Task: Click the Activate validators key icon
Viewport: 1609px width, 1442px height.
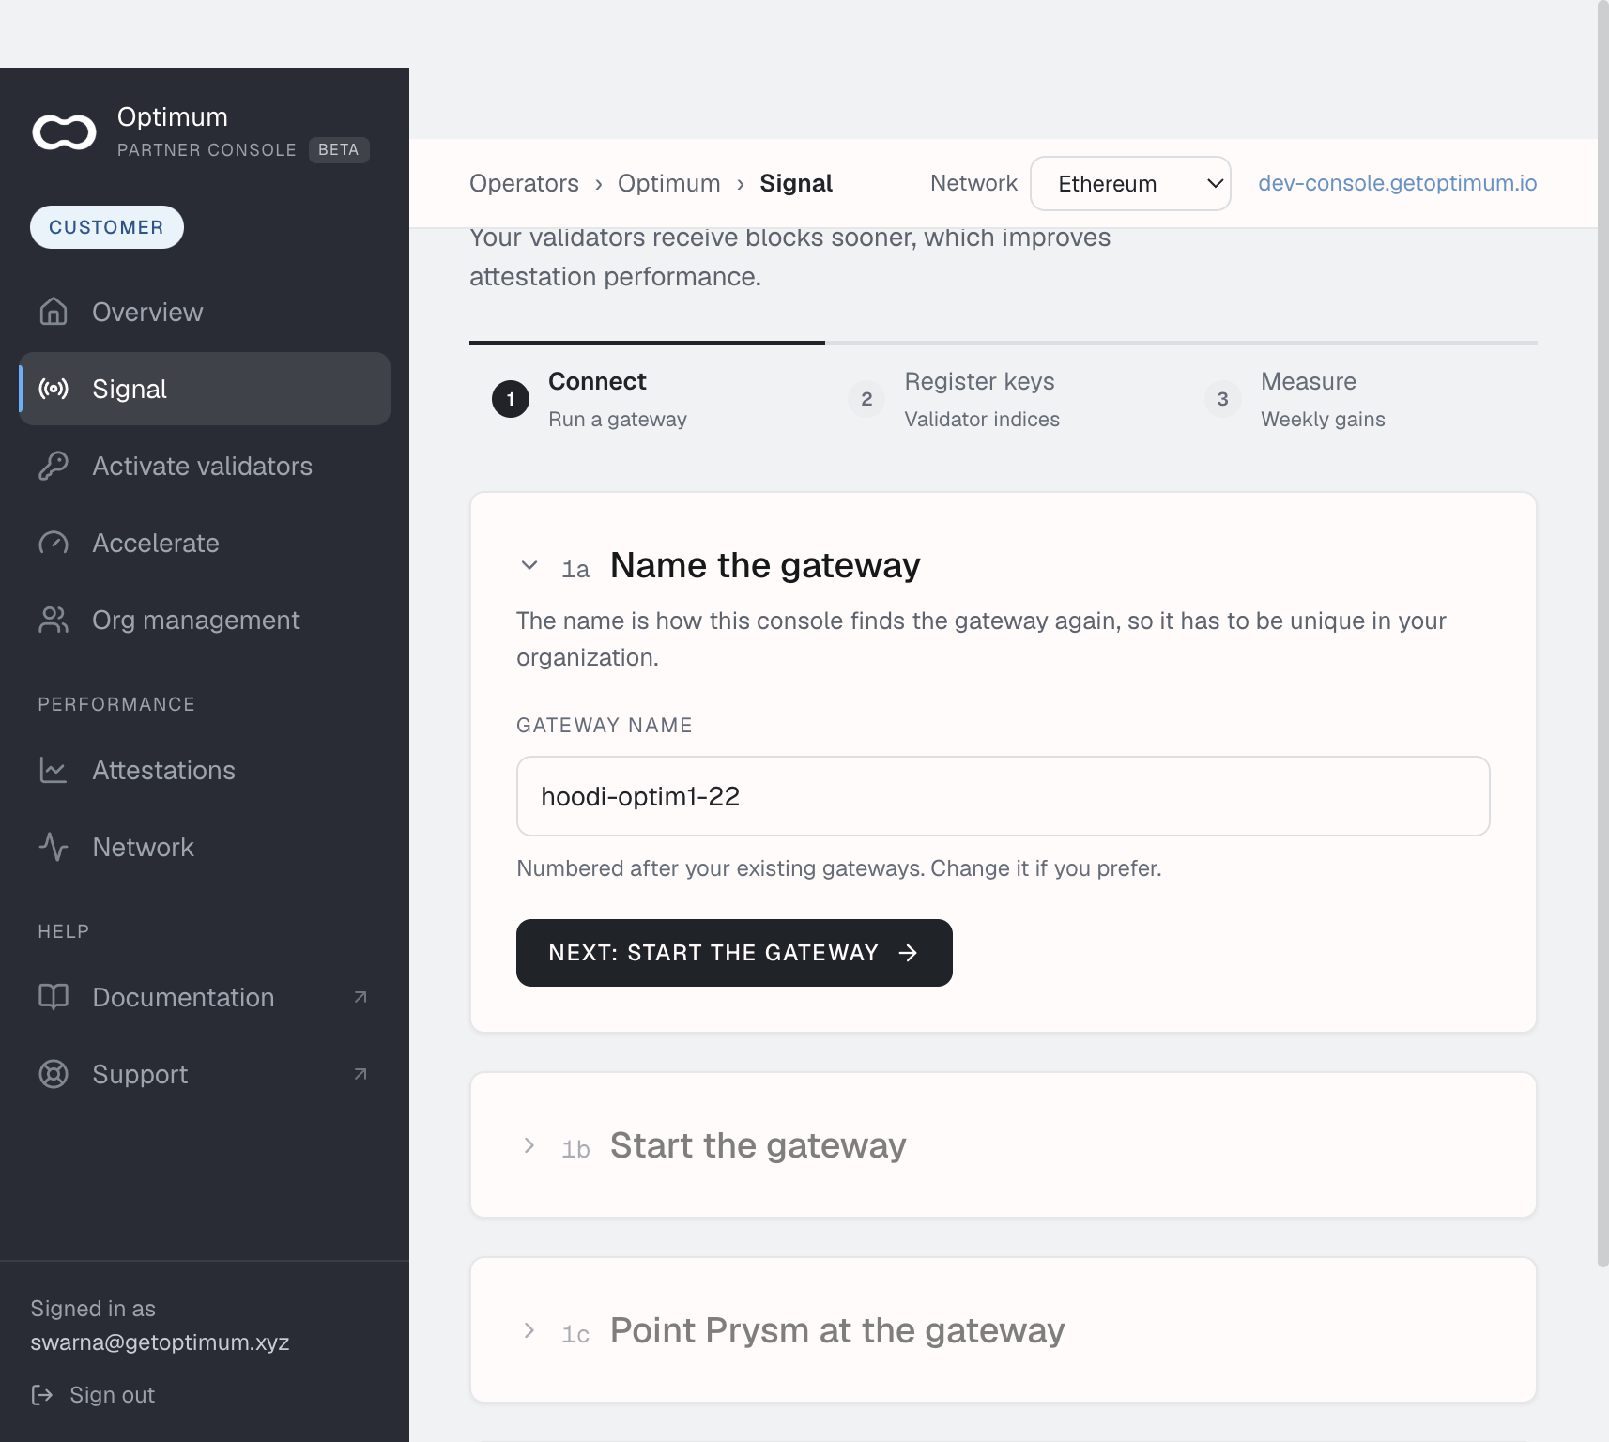Action: click(x=54, y=466)
